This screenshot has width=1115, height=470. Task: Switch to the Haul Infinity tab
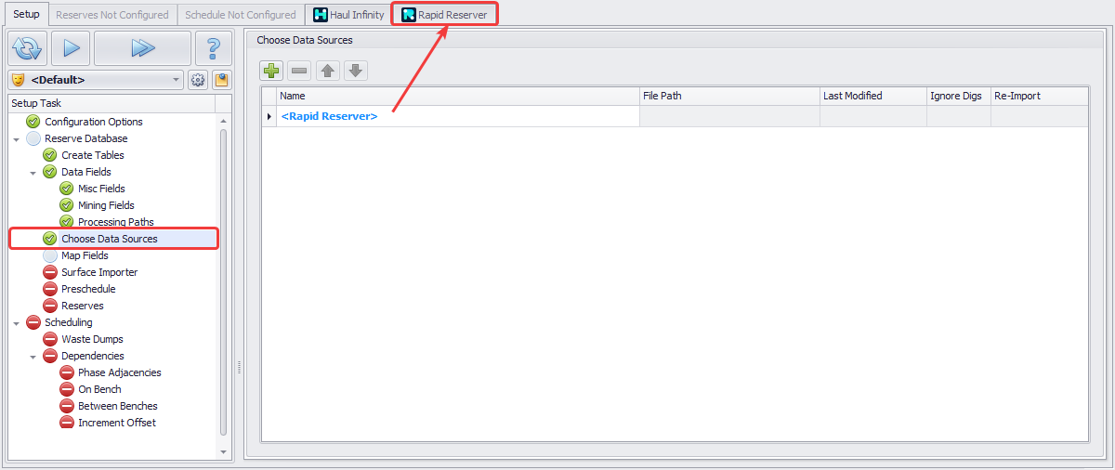pyautogui.click(x=348, y=15)
